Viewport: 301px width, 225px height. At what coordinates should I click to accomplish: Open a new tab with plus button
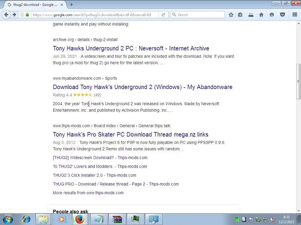coord(71,5)
